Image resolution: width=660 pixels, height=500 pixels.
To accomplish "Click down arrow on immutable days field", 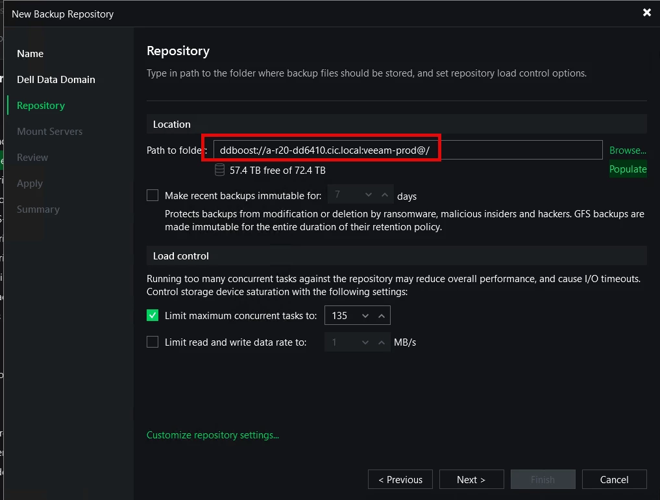I will [x=369, y=195].
